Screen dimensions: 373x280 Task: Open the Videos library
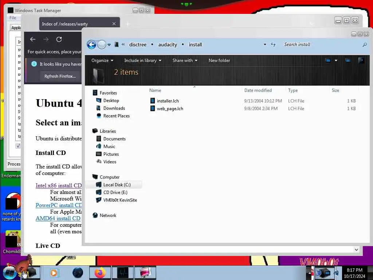click(110, 162)
